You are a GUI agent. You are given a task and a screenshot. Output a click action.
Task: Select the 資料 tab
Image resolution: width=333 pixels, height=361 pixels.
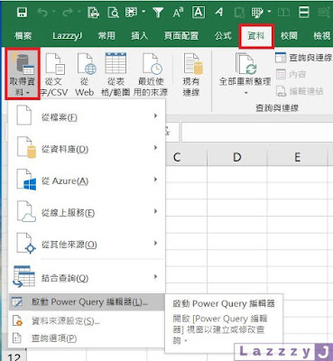click(256, 36)
